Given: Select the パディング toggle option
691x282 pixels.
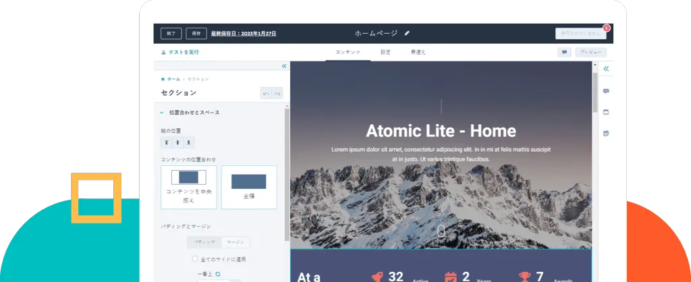Looking at the screenshot, I should pos(204,242).
